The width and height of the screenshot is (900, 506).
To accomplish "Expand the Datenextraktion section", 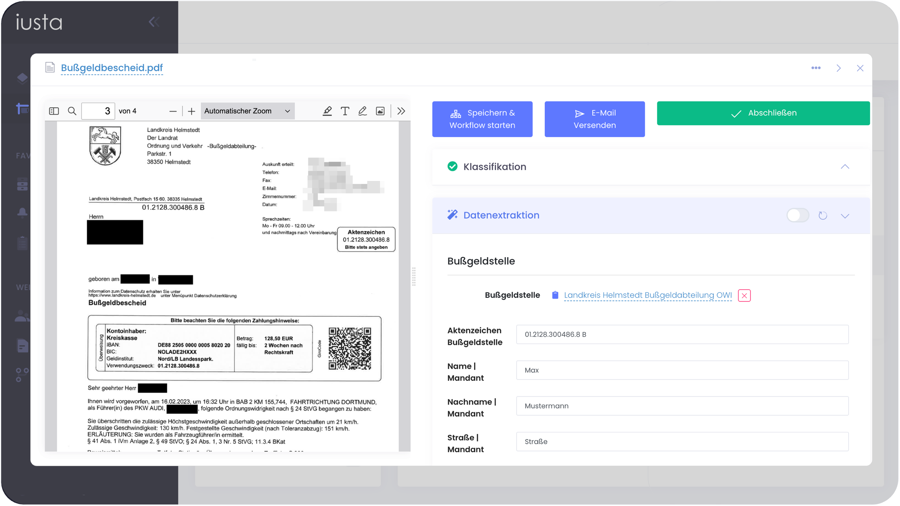I will click(x=845, y=215).
